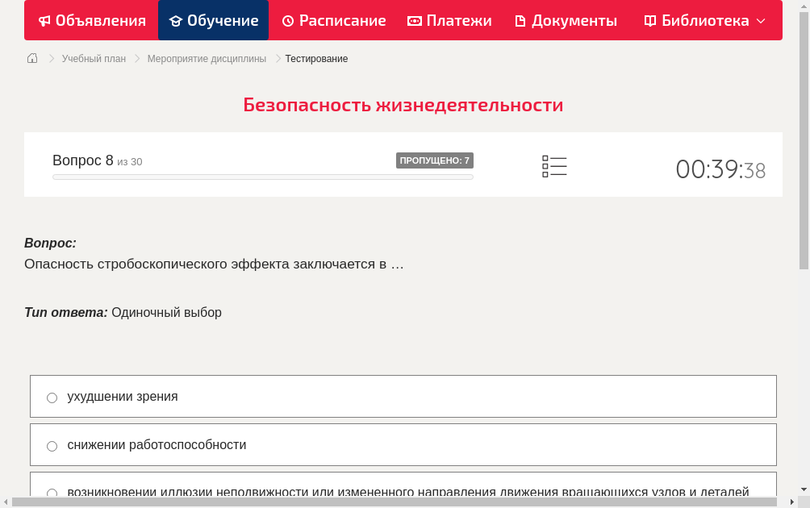Image resolution: width=810 pixels, height=508 pixels.
Task: Open the Расписание menu item
Action: coord(342,20)
